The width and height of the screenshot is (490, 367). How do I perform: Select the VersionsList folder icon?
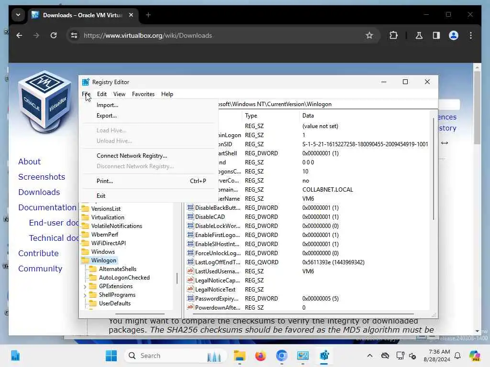(85, 209)
